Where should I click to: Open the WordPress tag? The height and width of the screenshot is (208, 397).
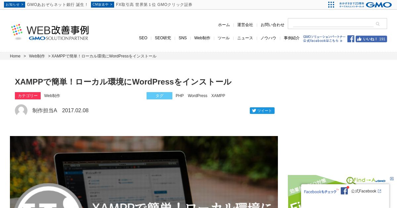pyautogui.click(x=198, y=96)
